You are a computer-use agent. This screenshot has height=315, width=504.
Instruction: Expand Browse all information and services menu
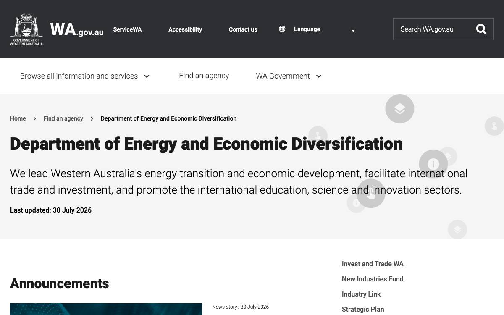click(x=85, y=76)
